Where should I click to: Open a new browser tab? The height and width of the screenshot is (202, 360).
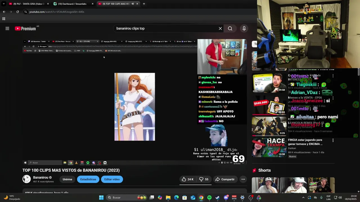point(144,4)
